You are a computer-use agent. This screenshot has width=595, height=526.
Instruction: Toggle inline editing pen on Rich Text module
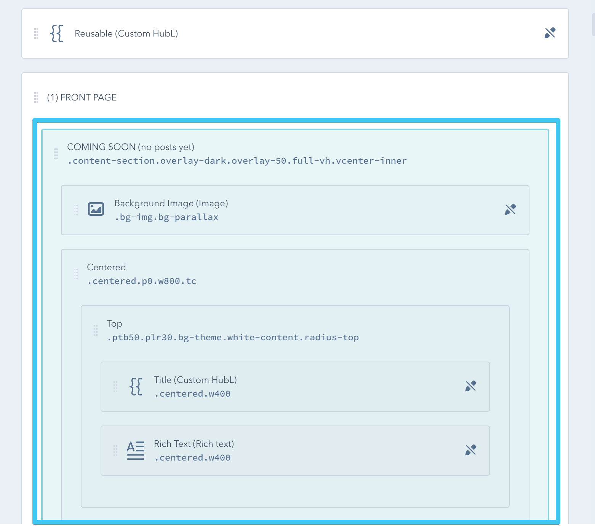471,450
